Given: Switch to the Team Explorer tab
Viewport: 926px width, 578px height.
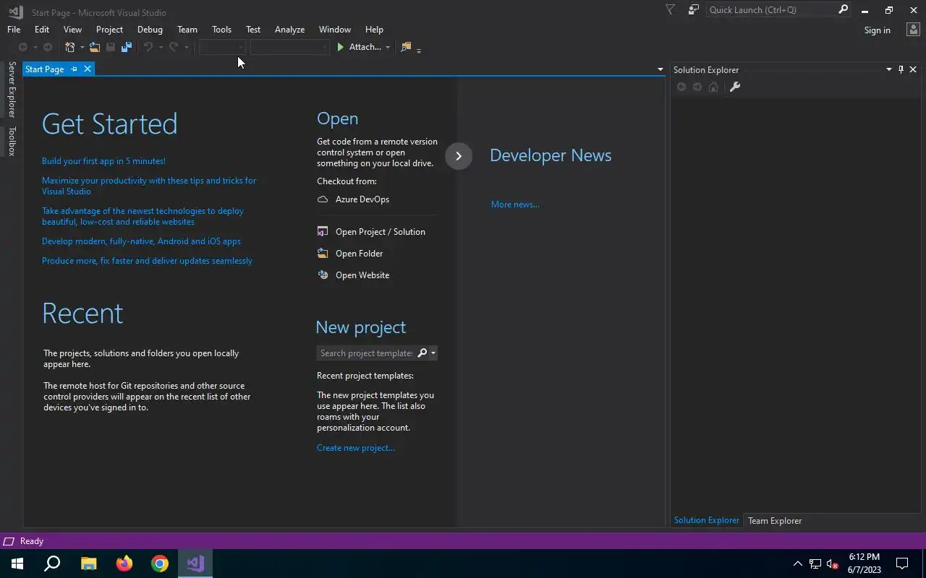Looking at the screenshot, I should point(775,521).
